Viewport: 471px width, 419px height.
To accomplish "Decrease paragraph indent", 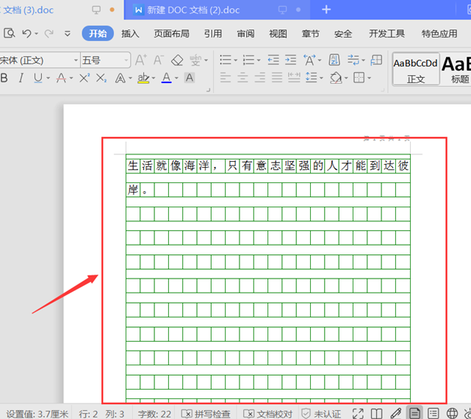I will click(x=273, y=60).
